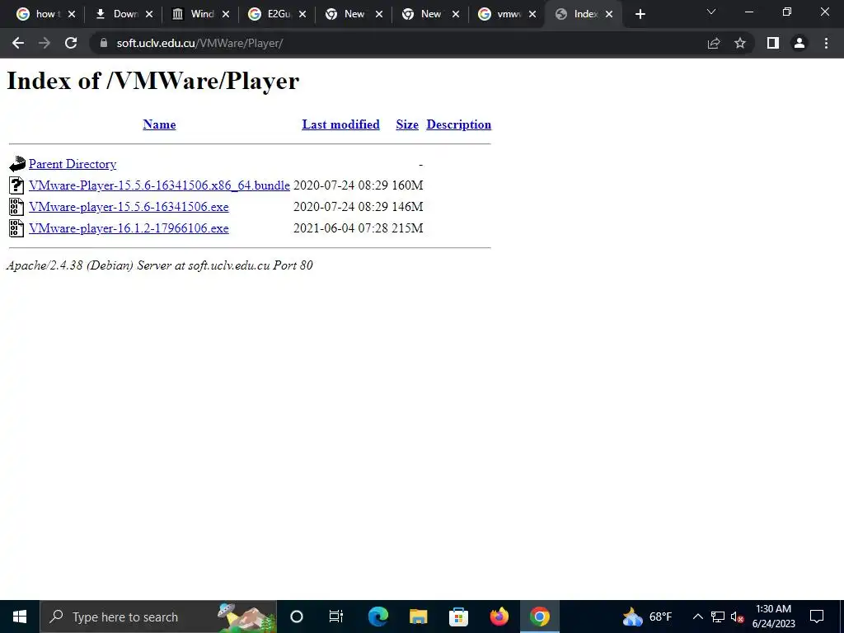Show hidden system tray icons

point(697,617)
